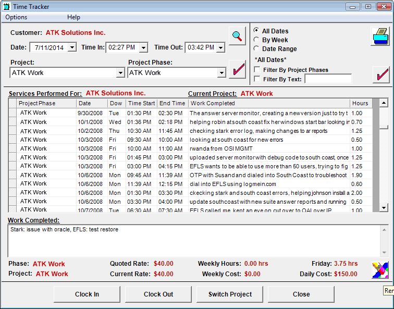The image size is (394, 309).
Task: Click the services list scroll up arrow
Action: coord(384,103)
